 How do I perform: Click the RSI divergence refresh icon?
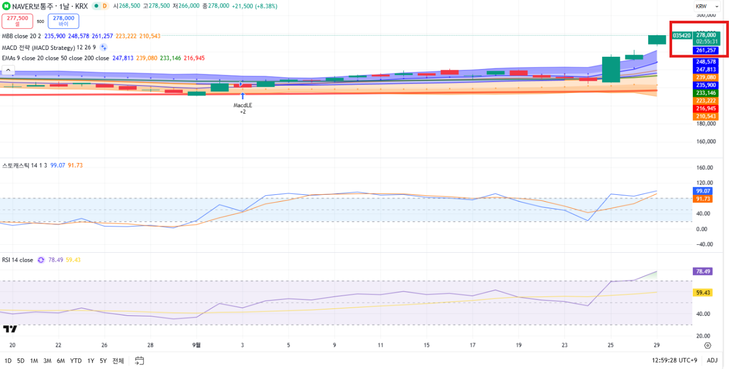click(41, 260)
